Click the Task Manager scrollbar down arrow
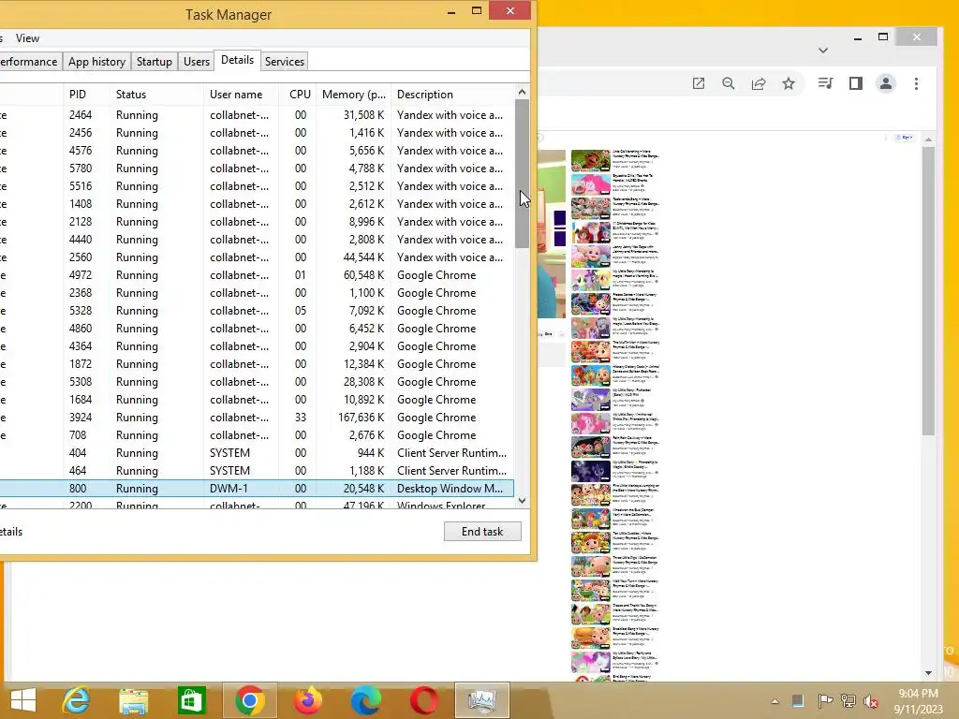Image resolution: width=959 pixels, height=719 pixels. point(522,500)
